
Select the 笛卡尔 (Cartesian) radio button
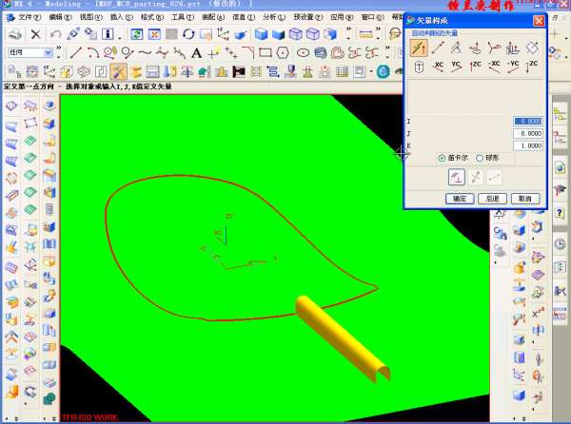pyautogui.click(x=442, y=158)
